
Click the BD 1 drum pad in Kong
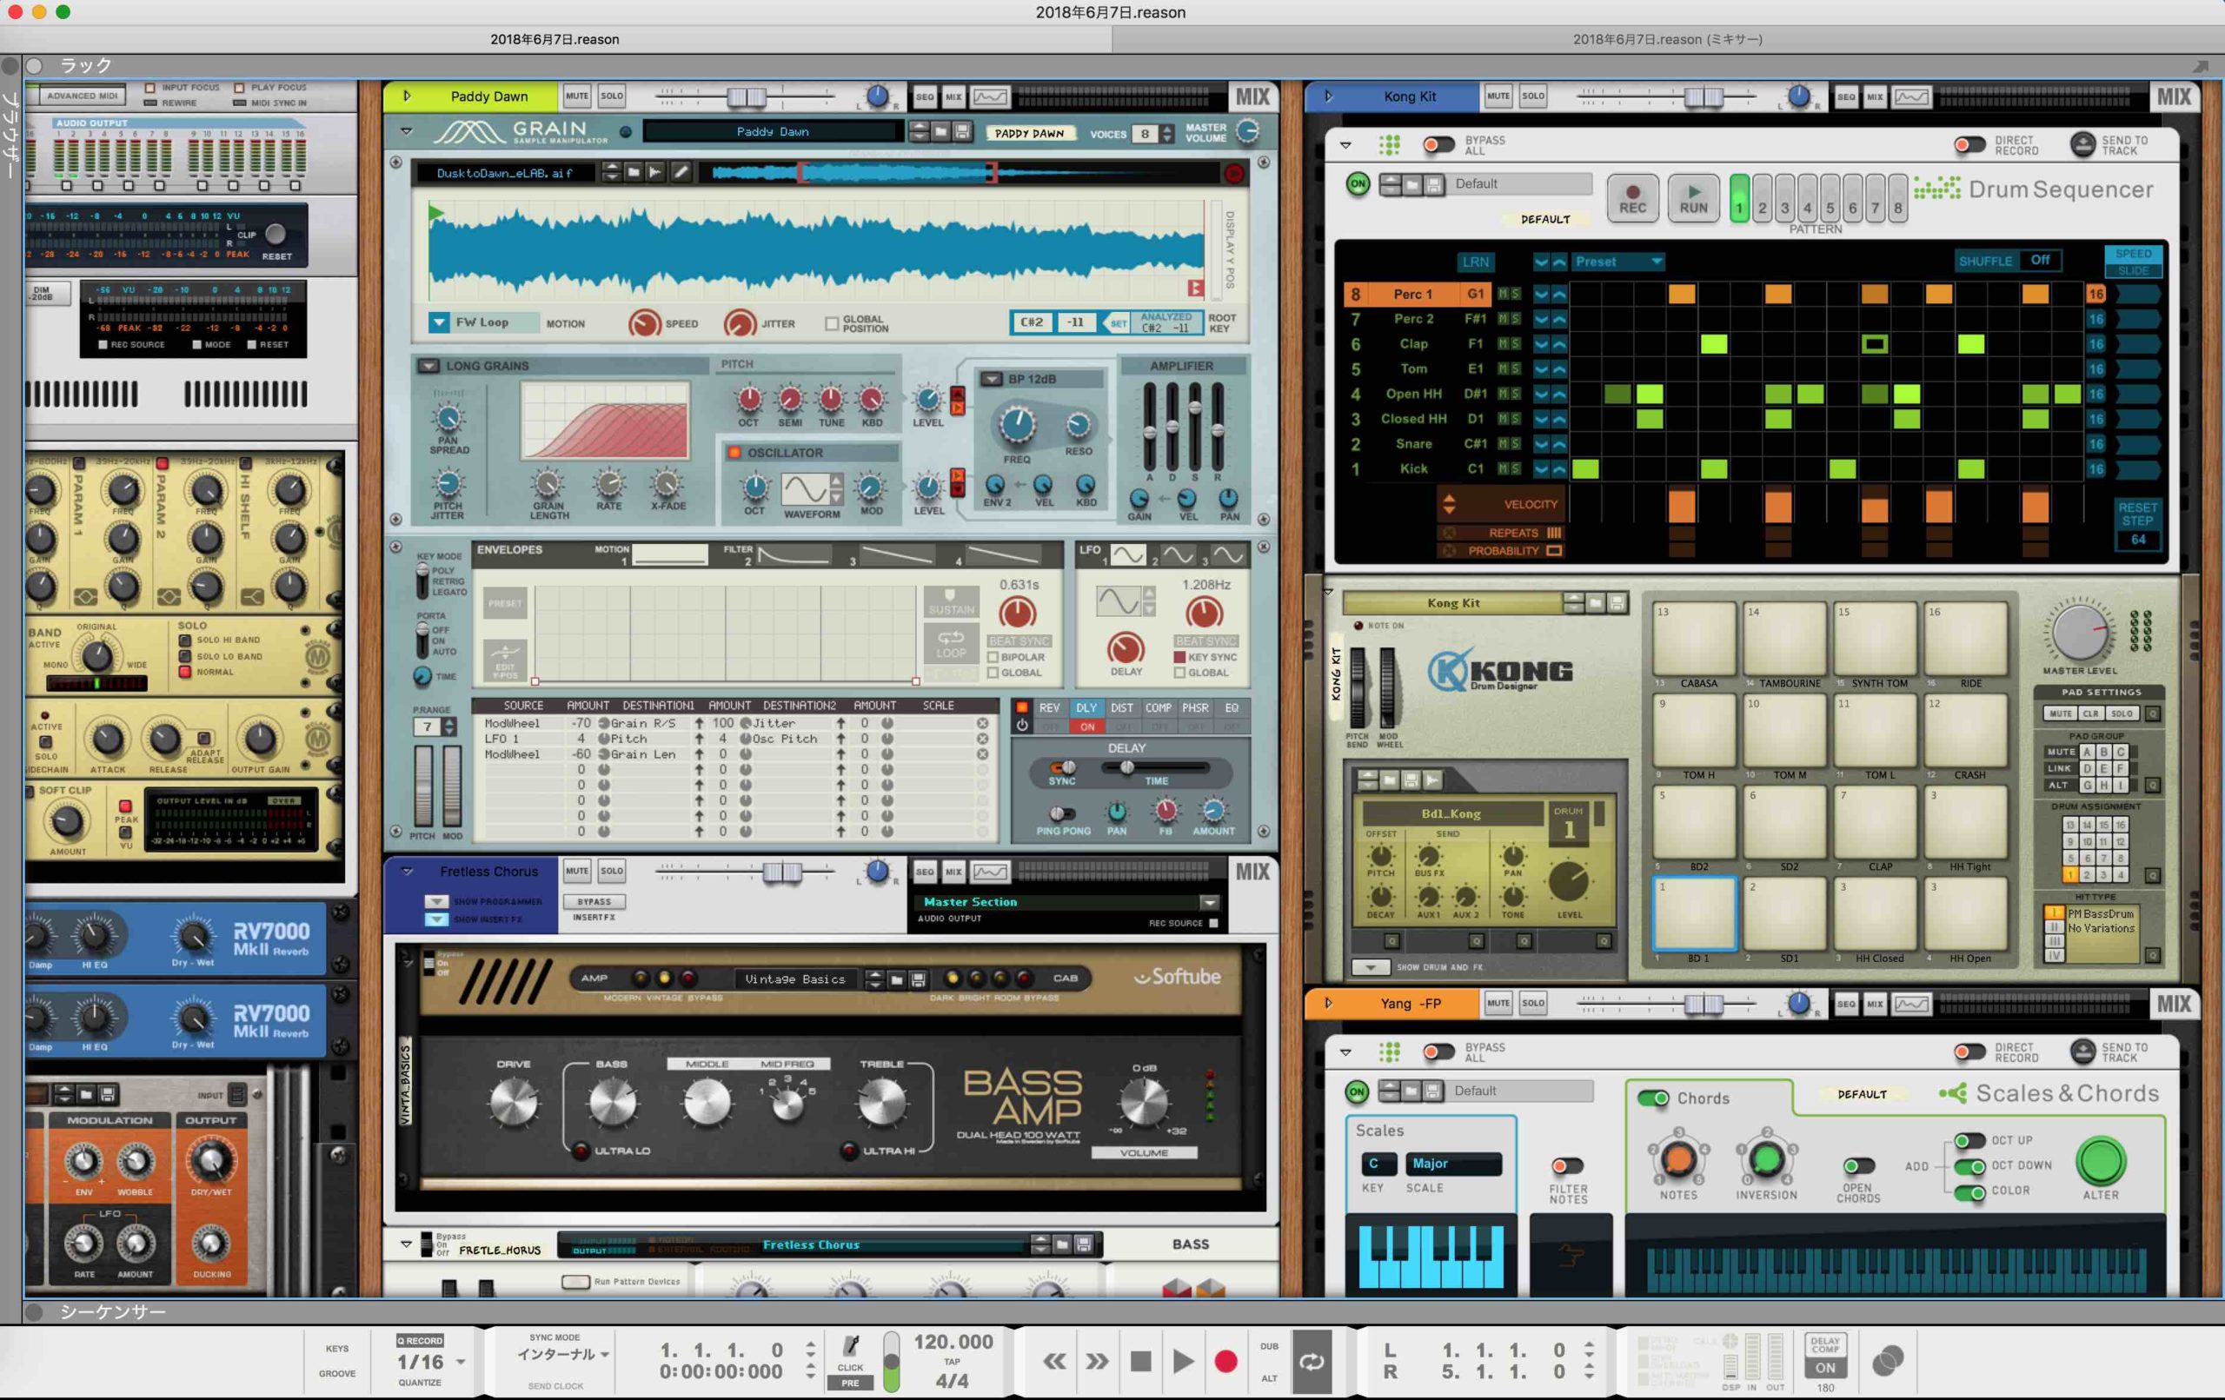pyautogui.click(x=1695, y=913)
